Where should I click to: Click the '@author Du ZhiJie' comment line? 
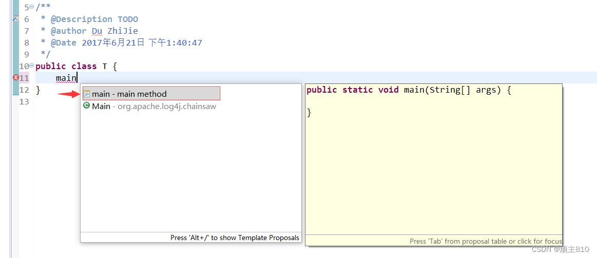click(90, 31)
